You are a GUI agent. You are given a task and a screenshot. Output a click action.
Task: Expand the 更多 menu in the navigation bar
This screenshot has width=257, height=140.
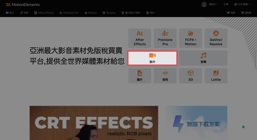pos(150,13)
